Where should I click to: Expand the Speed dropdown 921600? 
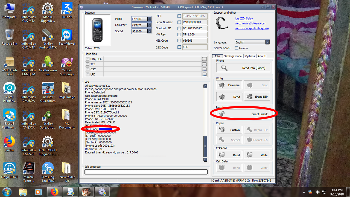coord(149,31)
